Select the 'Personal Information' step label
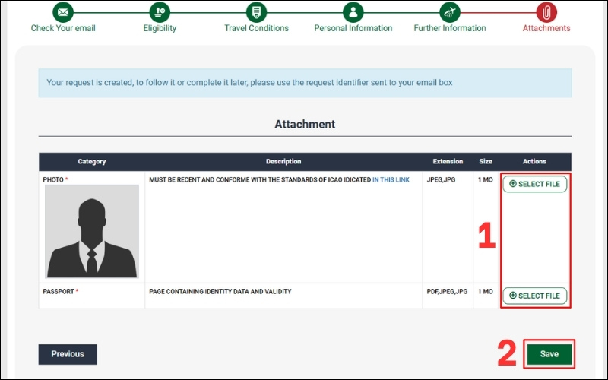608x380 pixels. pyautogui.click(x=353, y=29)
